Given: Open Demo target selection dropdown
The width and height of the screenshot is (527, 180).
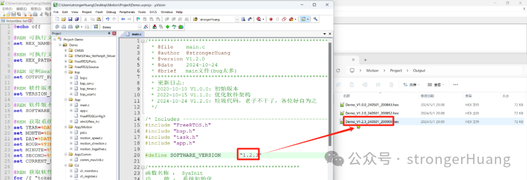Looking at the screenshot, I should click(140, 27).
